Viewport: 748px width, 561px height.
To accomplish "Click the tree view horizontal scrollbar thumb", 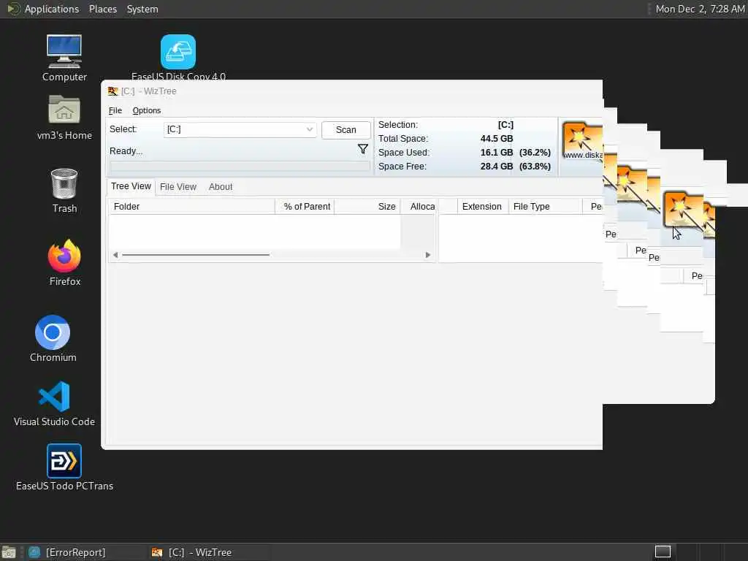I will click(196, 255).
